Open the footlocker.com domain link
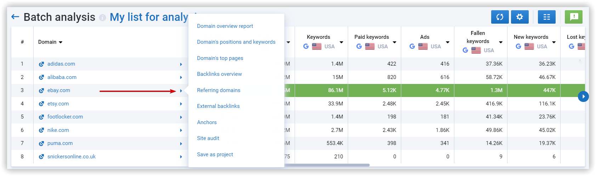 [65, 117]
